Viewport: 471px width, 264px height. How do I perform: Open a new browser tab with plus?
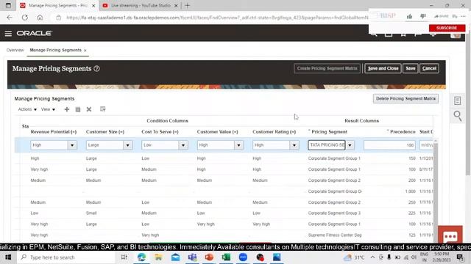[x=188, y=5]
